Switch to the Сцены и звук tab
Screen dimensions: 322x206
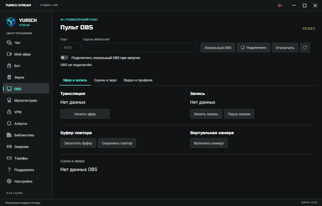click(105, 80)
